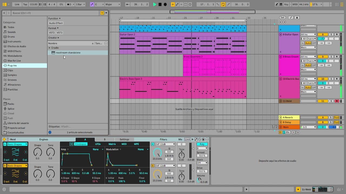Toggle the Key map mode switch

click(x=286, y=4)
